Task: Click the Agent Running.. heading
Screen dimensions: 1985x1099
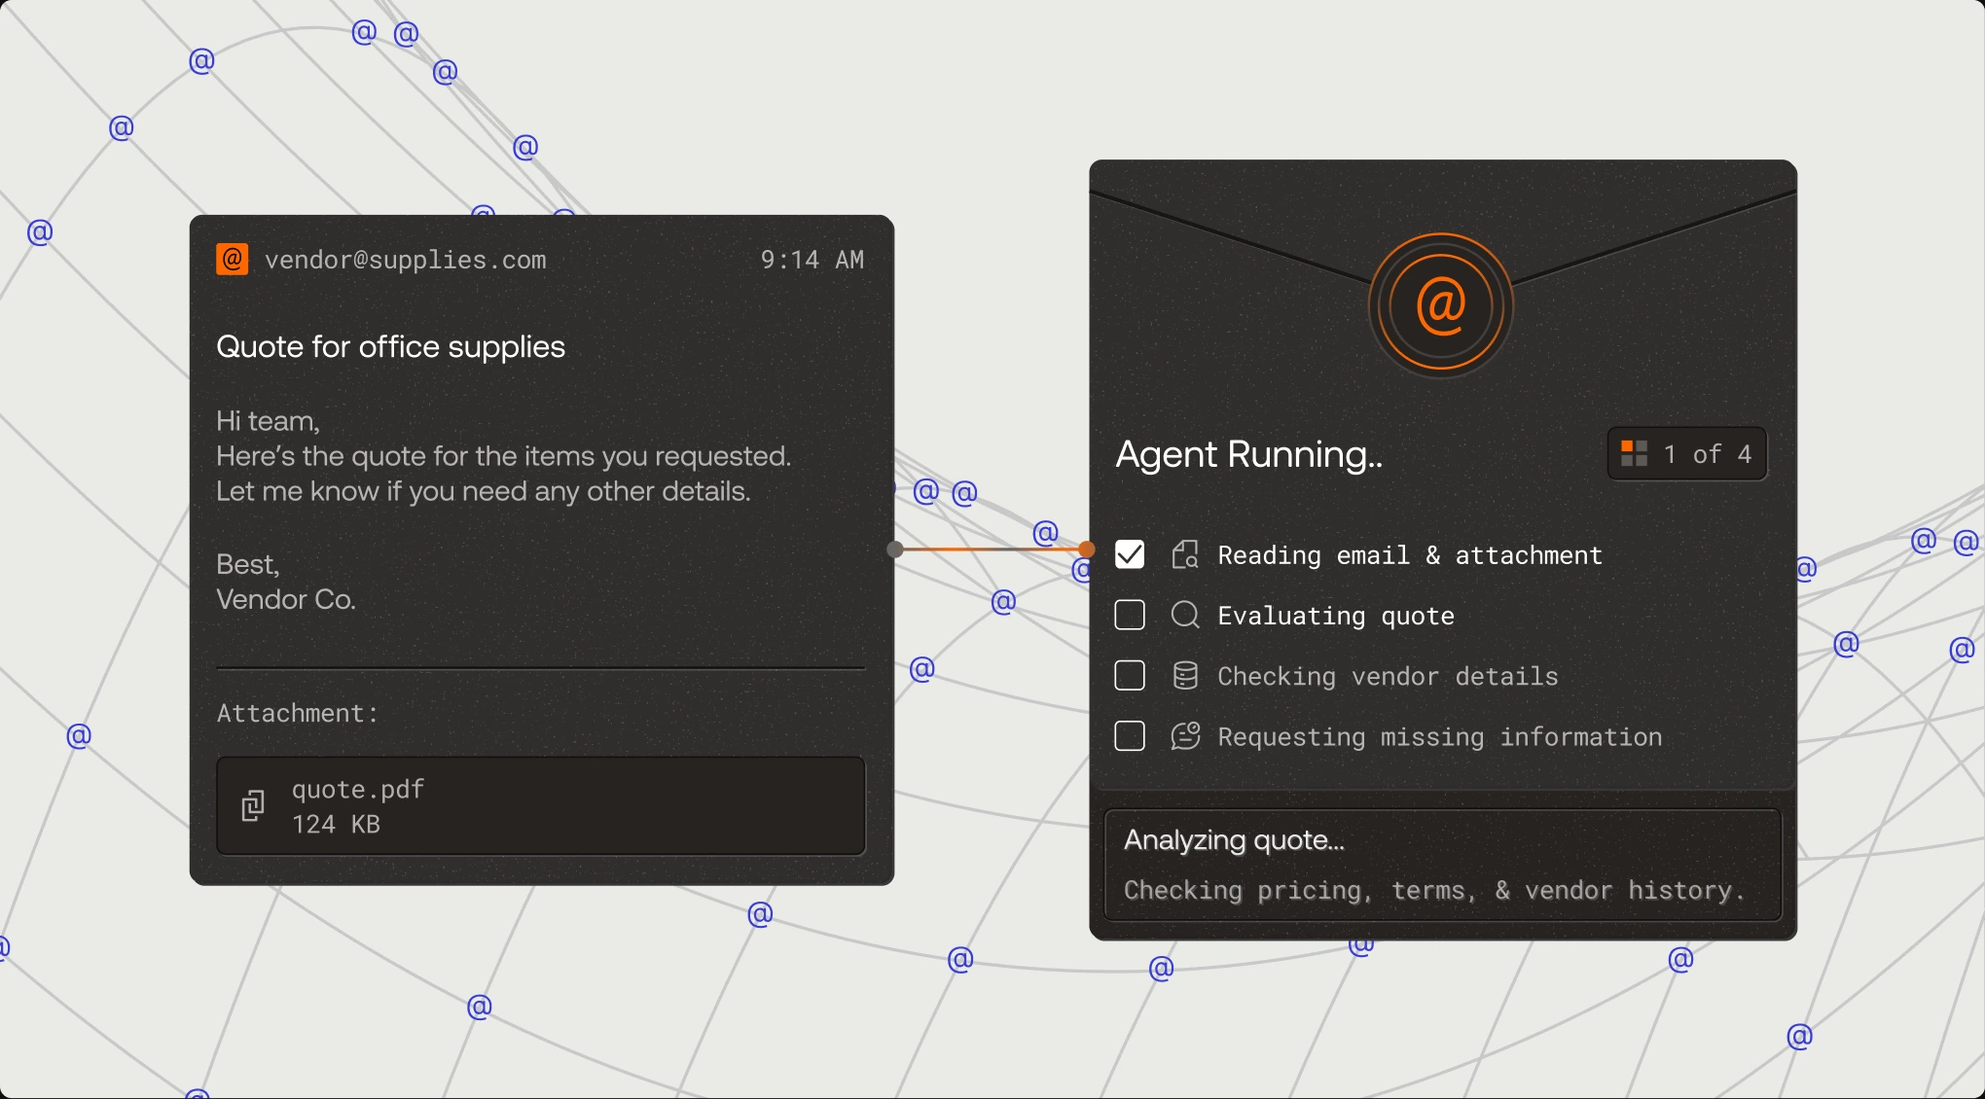Action: click(x=1249, y=455)
